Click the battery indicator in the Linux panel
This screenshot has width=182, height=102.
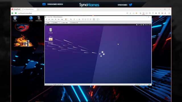coord(141,25)
